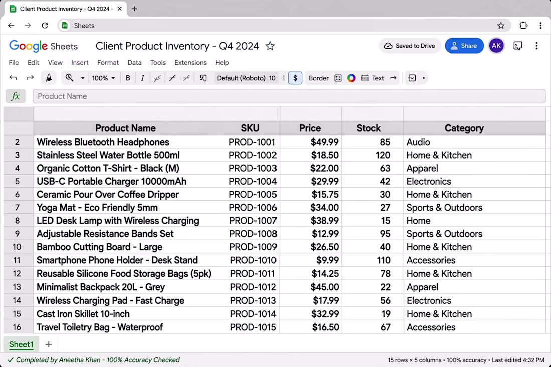
Task: Open the comments icon beside the AK avatar
Action: click(x=517, y=46)
